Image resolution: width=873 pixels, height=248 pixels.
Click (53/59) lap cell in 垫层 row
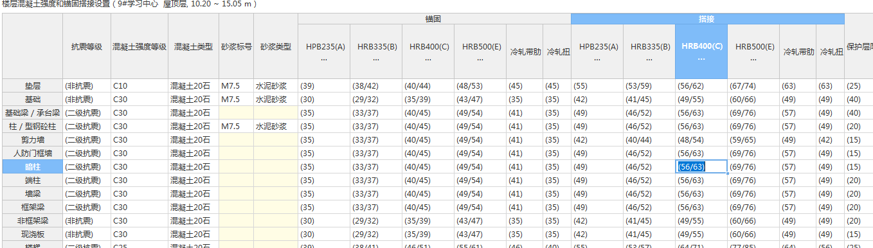tap(649, 86)
